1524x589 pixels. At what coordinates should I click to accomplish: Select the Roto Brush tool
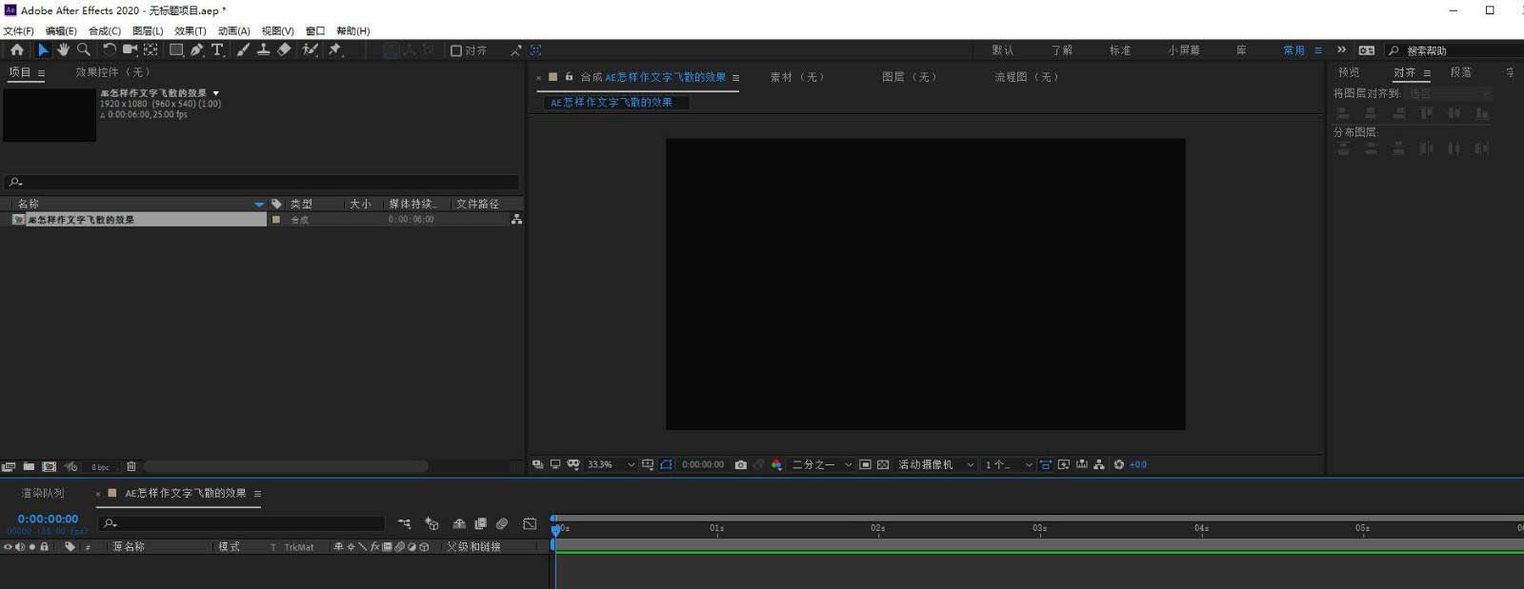pos(310,49)
